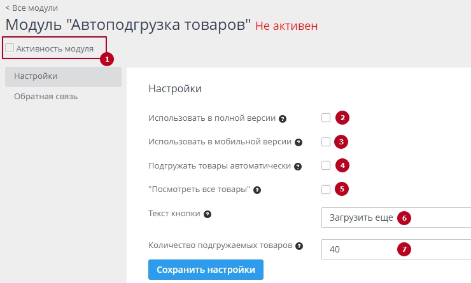Enable the "Активность модуля" checkbox

point(10,48)
